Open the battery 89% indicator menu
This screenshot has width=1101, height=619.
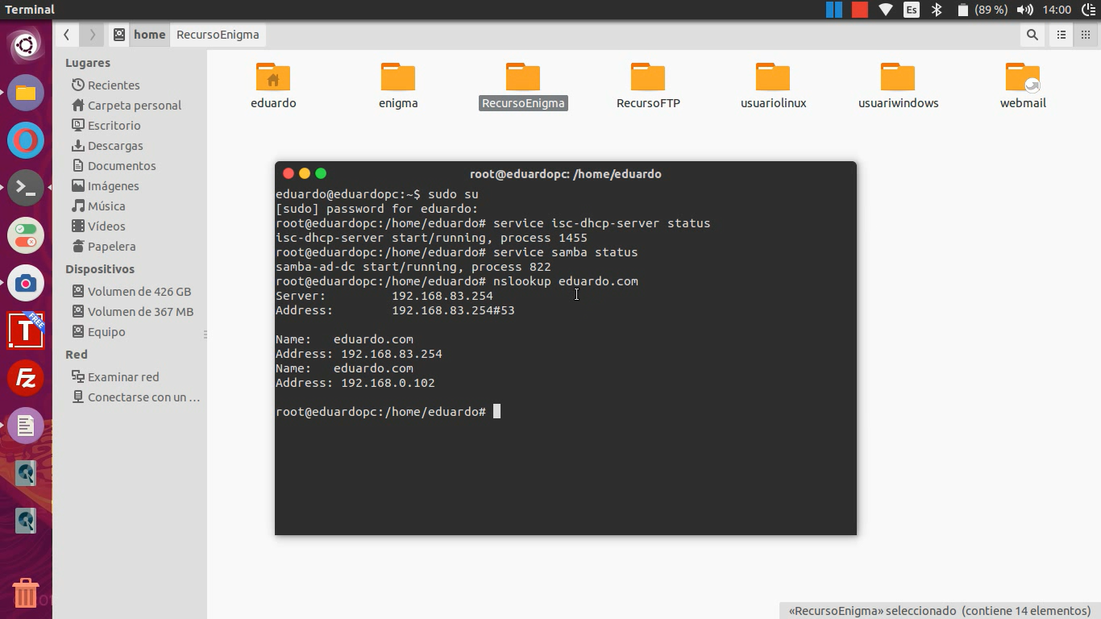tap(981, 10)
